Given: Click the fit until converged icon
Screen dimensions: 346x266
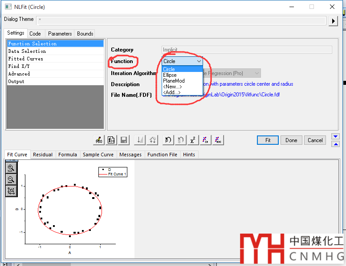Looking at the screenshot, I should pyautogui.click(x=217, y=140).
